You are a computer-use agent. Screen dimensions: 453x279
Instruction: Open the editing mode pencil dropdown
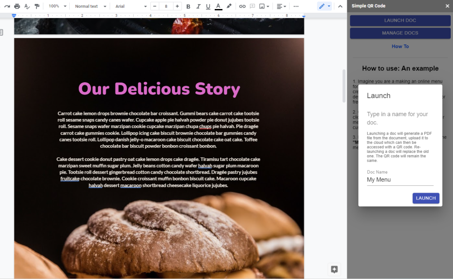324,6
